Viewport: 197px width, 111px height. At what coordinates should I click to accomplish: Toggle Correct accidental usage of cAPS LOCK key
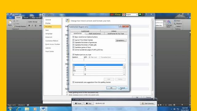[x=73, y=50]
